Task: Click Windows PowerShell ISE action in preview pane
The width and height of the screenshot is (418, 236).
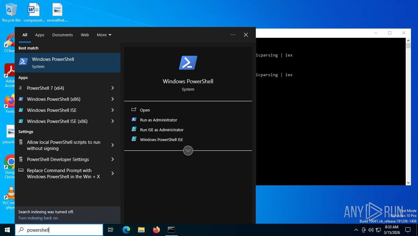Action: click(x=161, y=140)
